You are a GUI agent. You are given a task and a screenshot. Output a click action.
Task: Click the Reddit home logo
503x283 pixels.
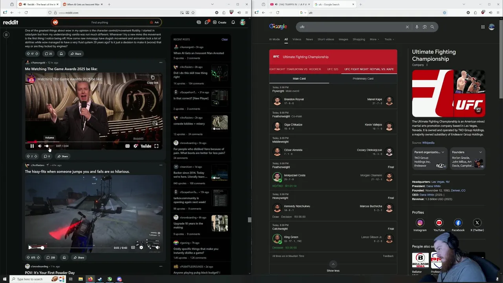(11, 22)
